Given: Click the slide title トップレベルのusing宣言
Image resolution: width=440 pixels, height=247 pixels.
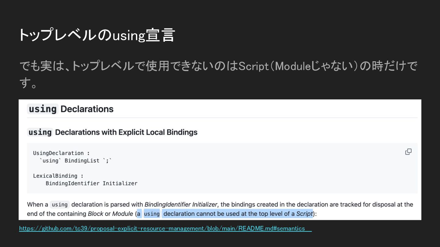Looking at the screenshot, I should pyautogui.click(x=97, y=35).
